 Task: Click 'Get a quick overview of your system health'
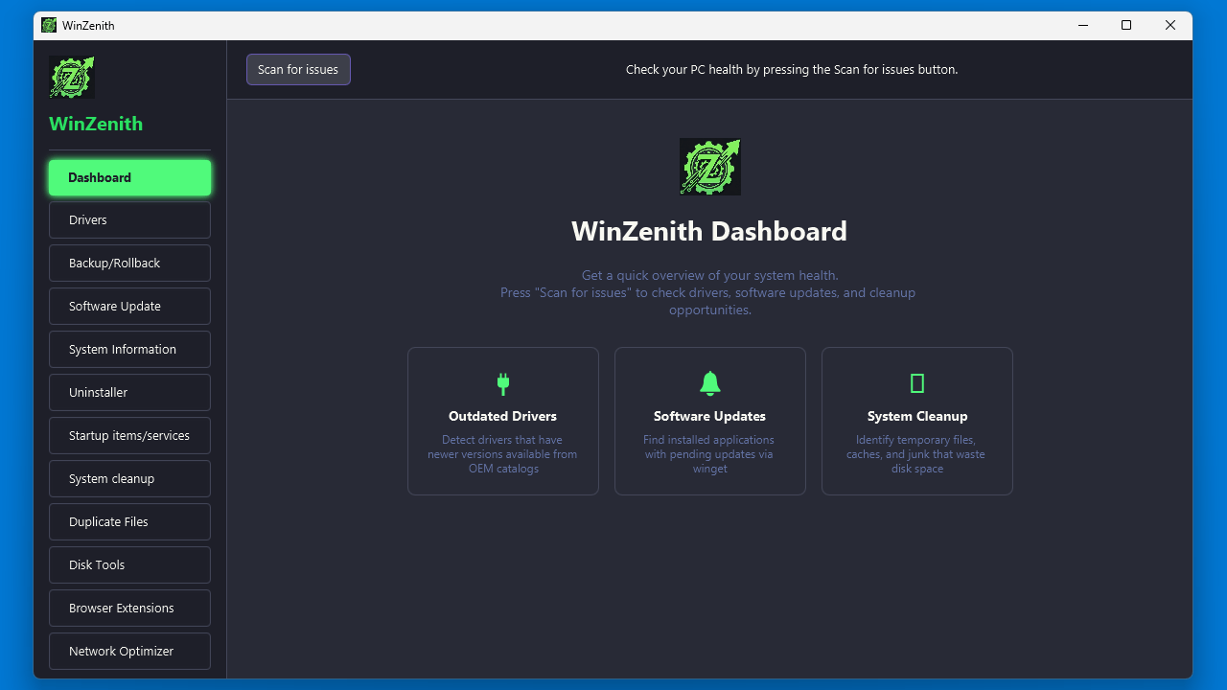coord(710,276)
